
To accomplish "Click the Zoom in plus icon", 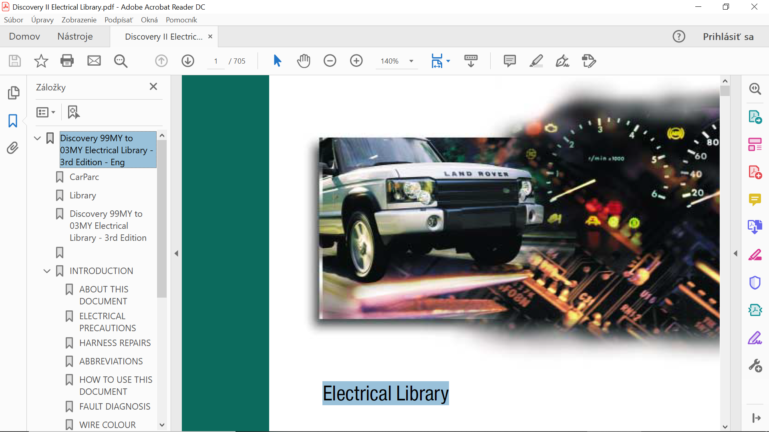I will (356, 61).
